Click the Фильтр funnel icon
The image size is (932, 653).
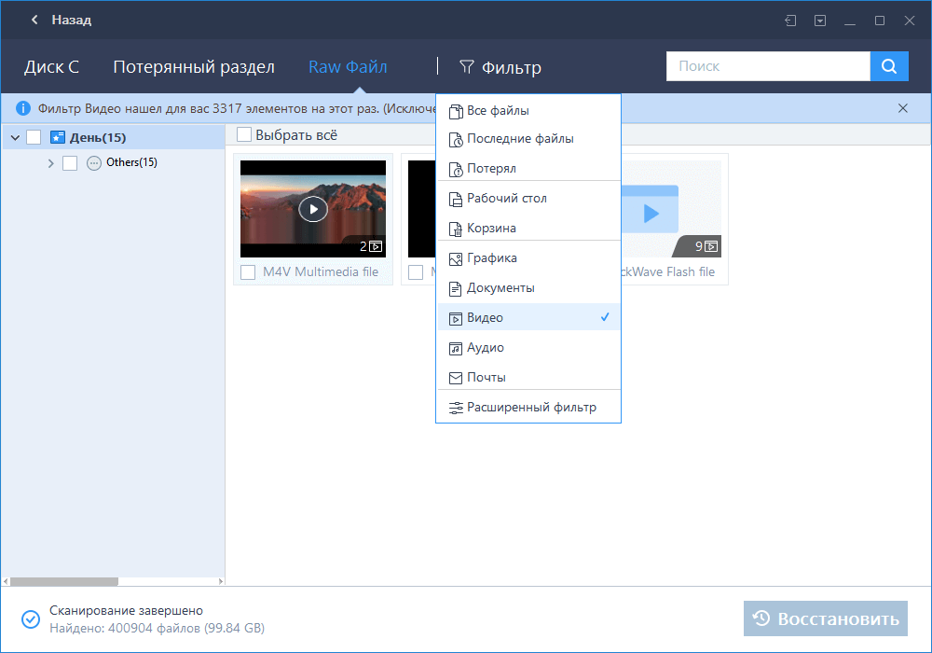tap(467, 66)
